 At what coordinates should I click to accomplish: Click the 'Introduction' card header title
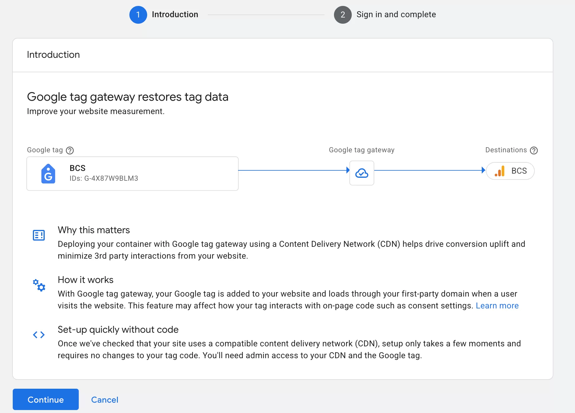coord(53,55)
